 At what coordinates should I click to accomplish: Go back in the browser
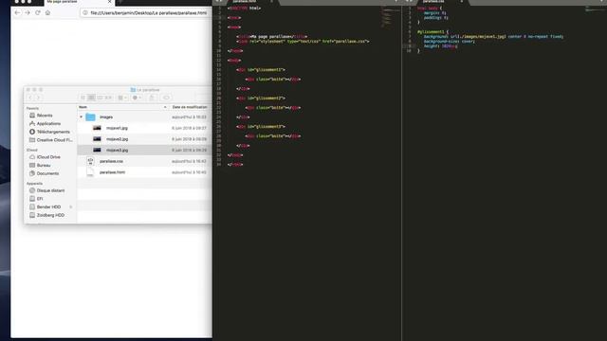click(x=17, y=12)
